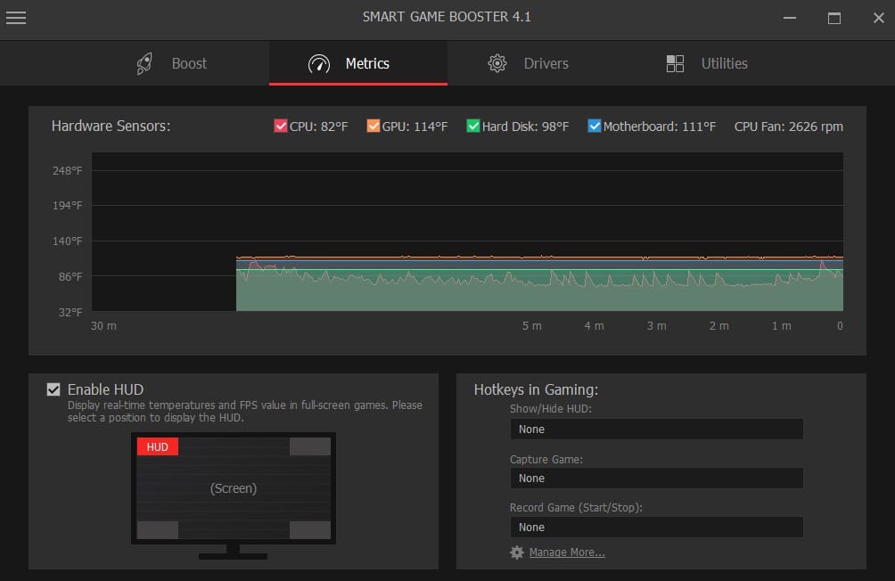
Task: Click the 2 m time axis label
Action: click(x=719, y=326)
